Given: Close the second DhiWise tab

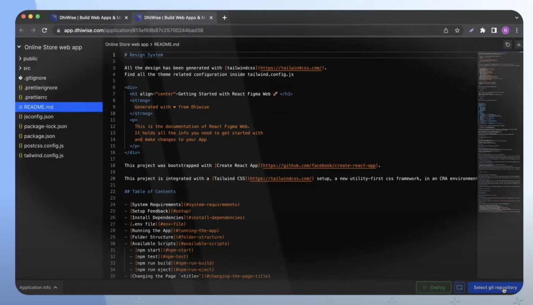Looking at the screenshot, I should 211,18.
